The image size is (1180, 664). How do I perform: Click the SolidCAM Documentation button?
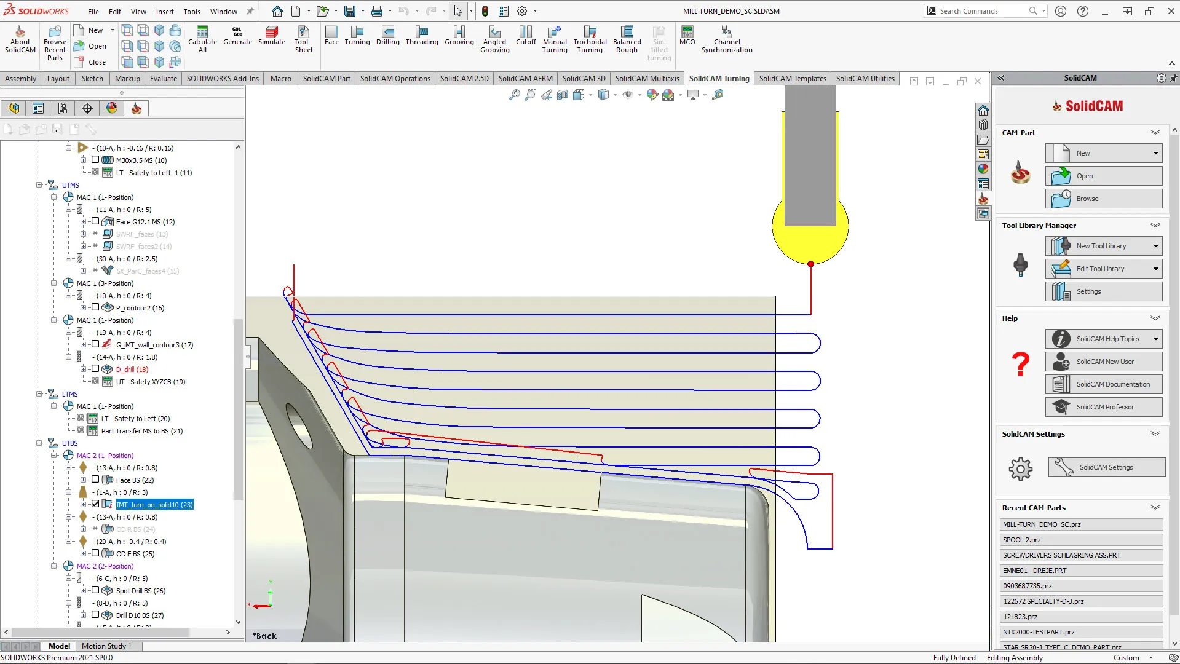(1104, 384)
